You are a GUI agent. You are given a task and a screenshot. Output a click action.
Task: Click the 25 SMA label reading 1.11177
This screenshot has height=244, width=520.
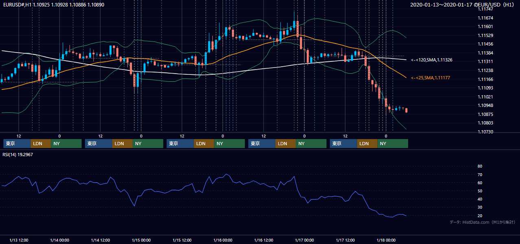click(x=430, y=78)
